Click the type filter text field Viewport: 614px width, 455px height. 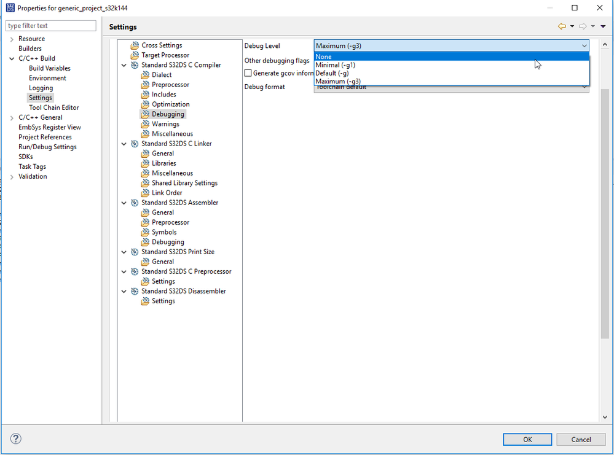click(x=51, y=26)
